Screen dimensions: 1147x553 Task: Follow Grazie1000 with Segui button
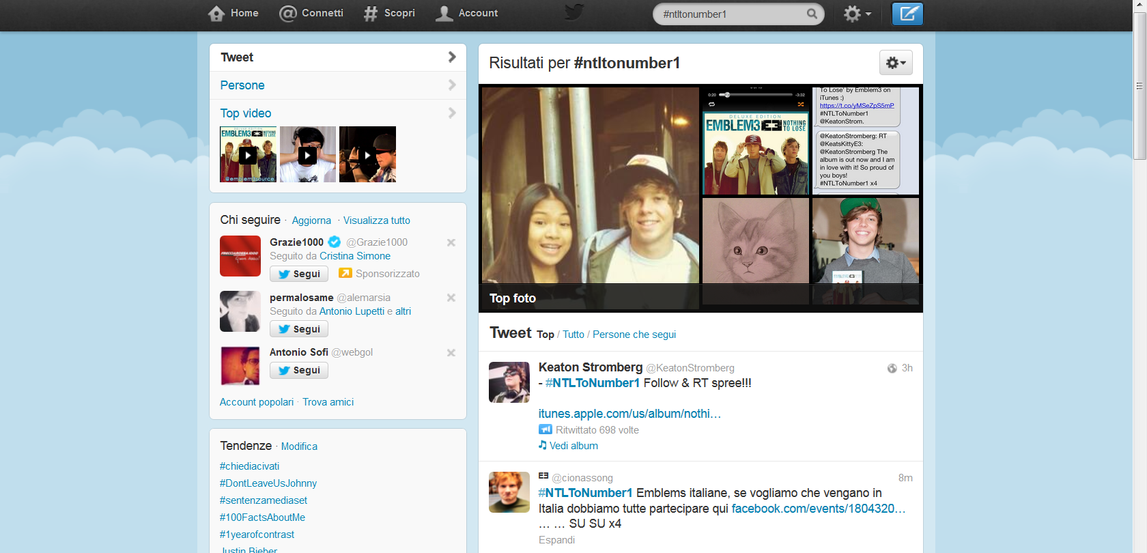coord(299,274)
